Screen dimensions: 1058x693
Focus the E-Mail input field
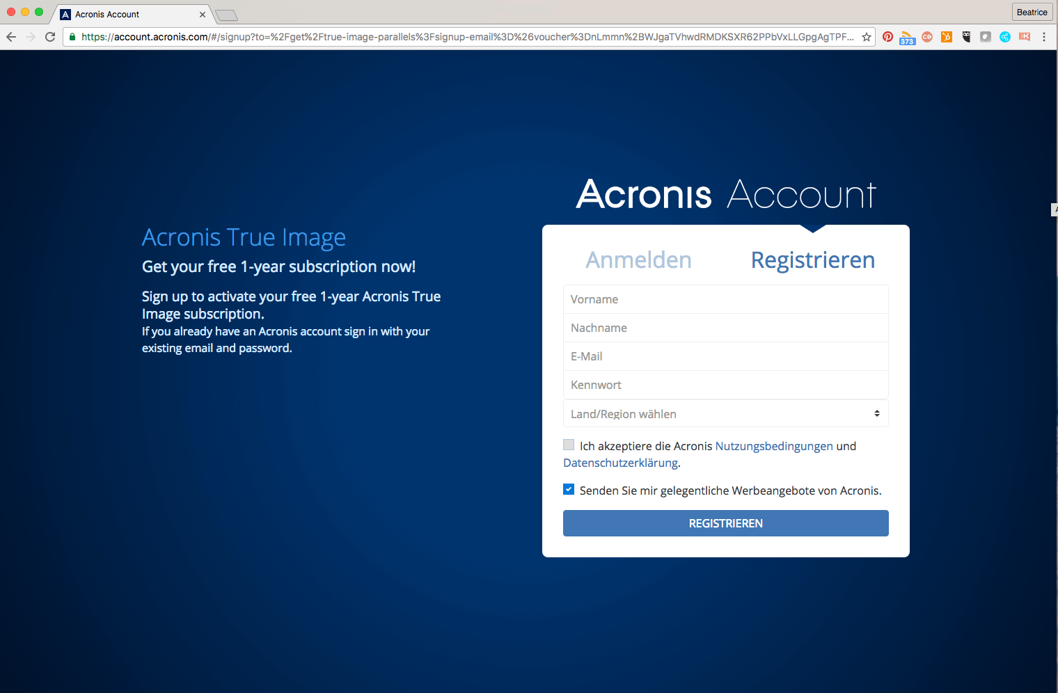726,356
